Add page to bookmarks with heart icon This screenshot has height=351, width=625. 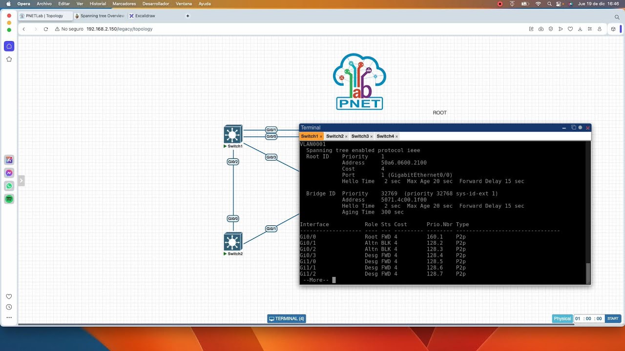pos(570,29)
